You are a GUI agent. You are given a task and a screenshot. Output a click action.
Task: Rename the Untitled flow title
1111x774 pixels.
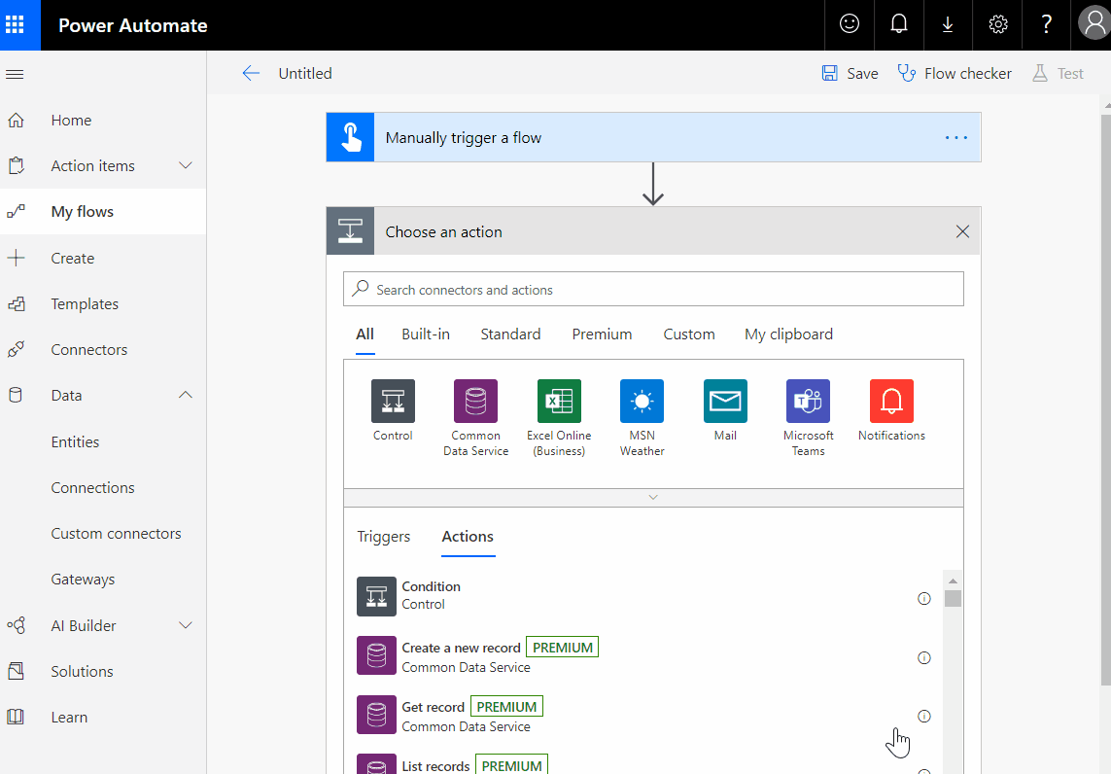click(304, 73)
